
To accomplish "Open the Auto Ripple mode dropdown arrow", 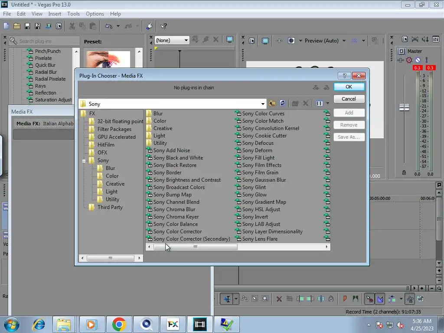I will point(401,299).
